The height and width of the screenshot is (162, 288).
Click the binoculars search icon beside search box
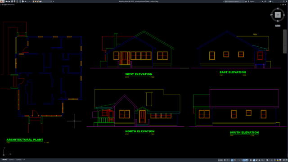(246, 1)
